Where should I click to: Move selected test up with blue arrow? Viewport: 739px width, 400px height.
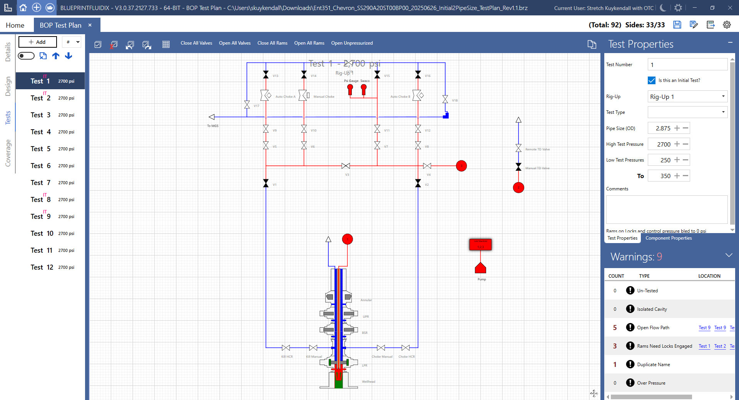pos(56,56)
